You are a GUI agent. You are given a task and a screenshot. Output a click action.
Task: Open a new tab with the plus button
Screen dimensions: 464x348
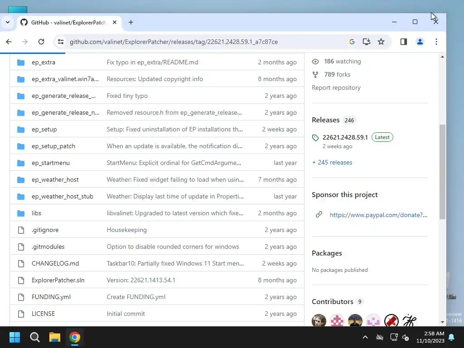coord(131,22)
